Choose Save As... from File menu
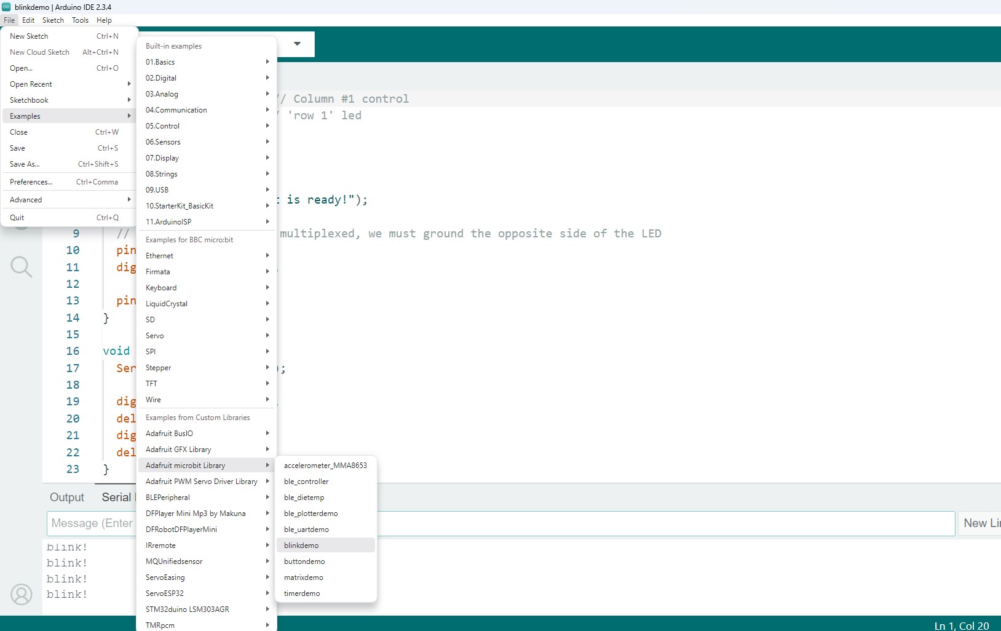The image size is (1001, 631). (x=68, y=164)
